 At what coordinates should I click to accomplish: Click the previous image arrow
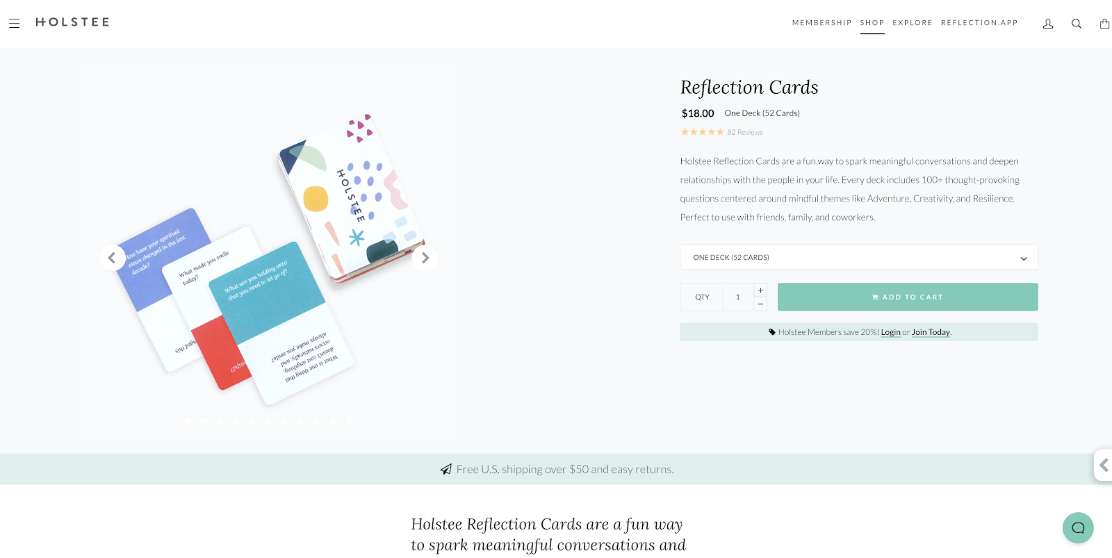tap(112, 257)
